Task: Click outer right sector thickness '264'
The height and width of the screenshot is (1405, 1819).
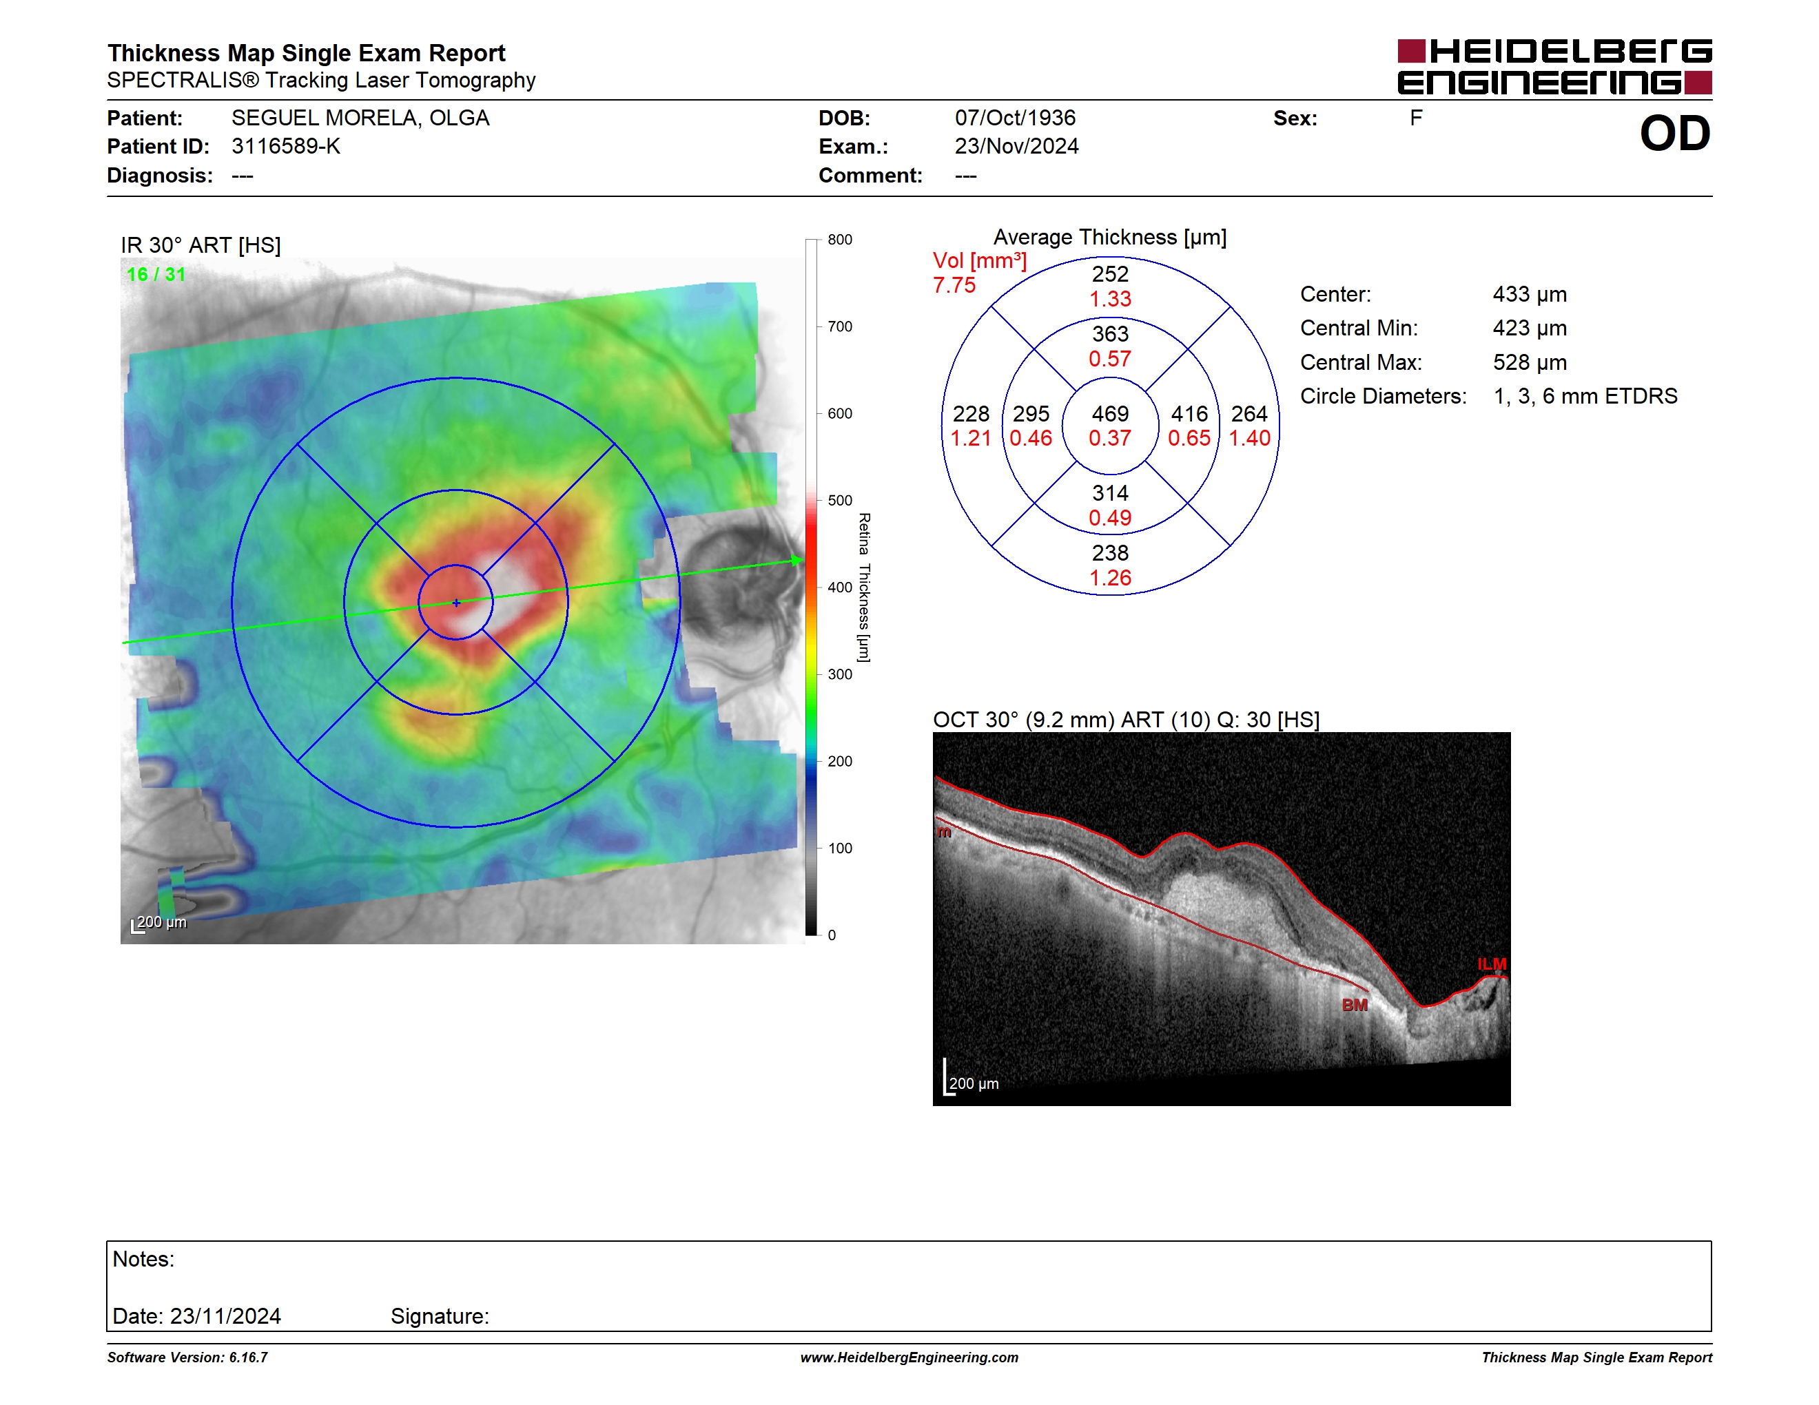Action: [x=1249, y=414]
